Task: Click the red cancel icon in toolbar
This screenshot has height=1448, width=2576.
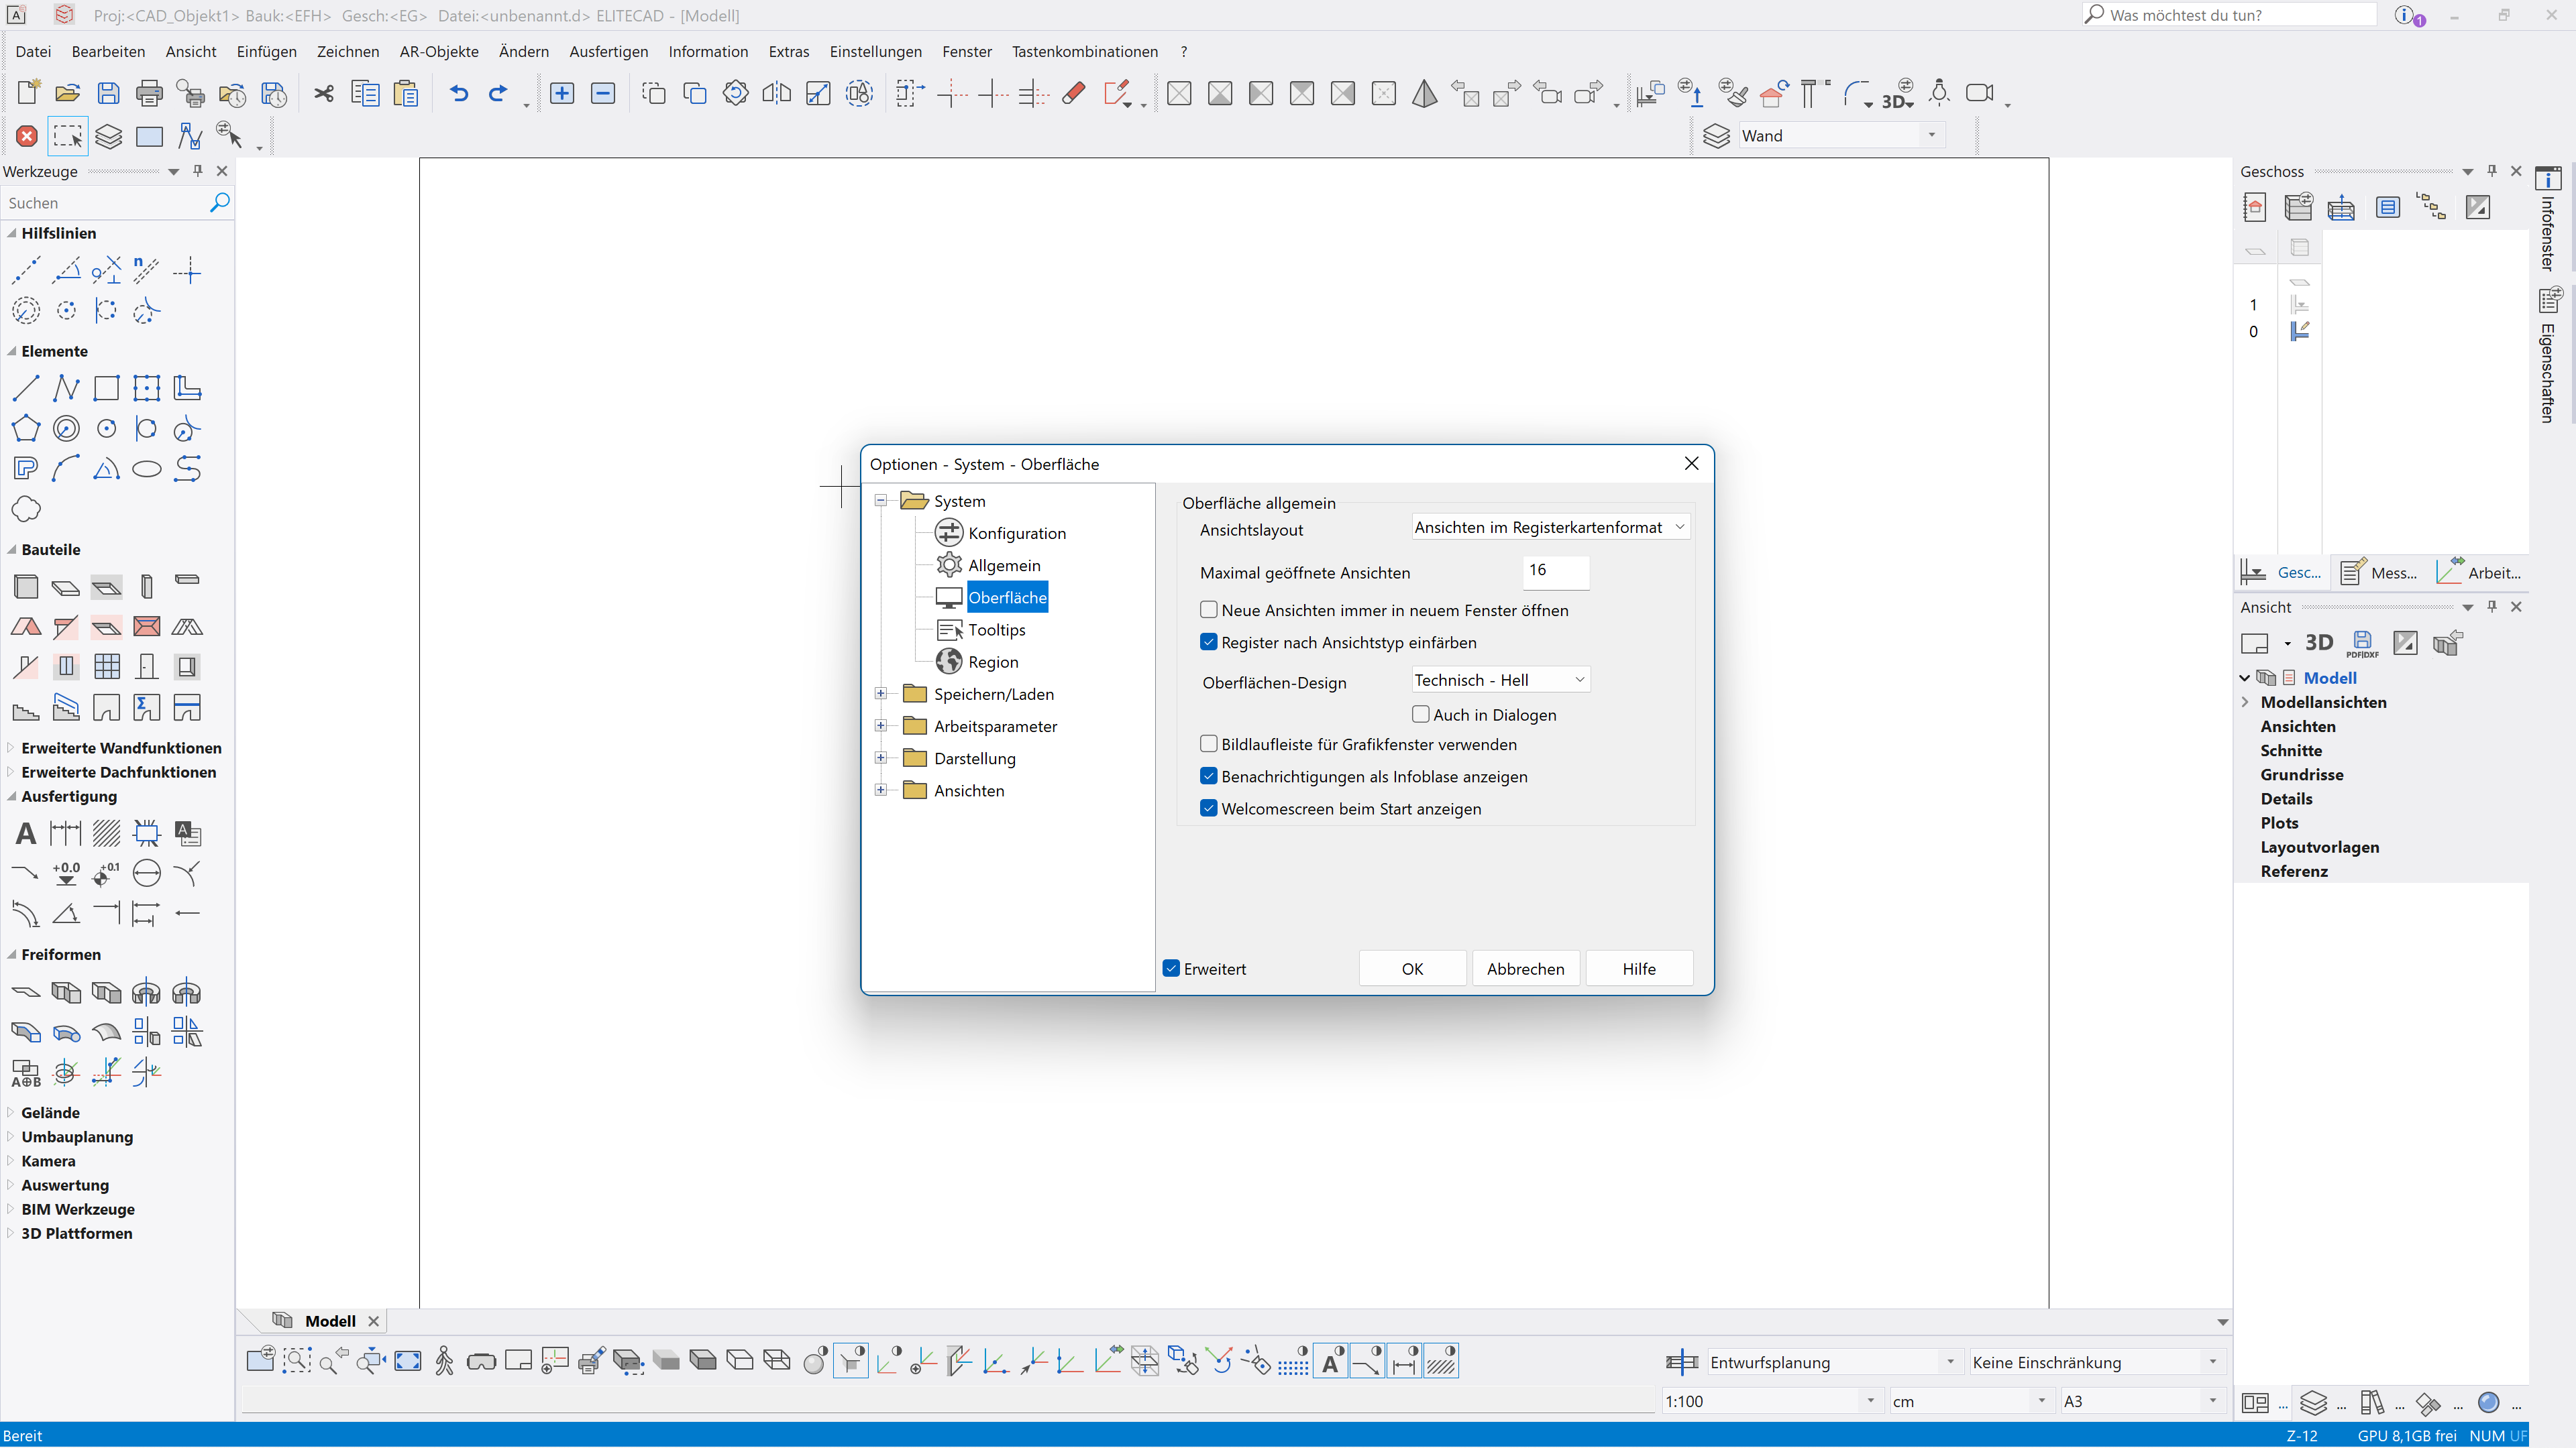Action: pos(27,136)
